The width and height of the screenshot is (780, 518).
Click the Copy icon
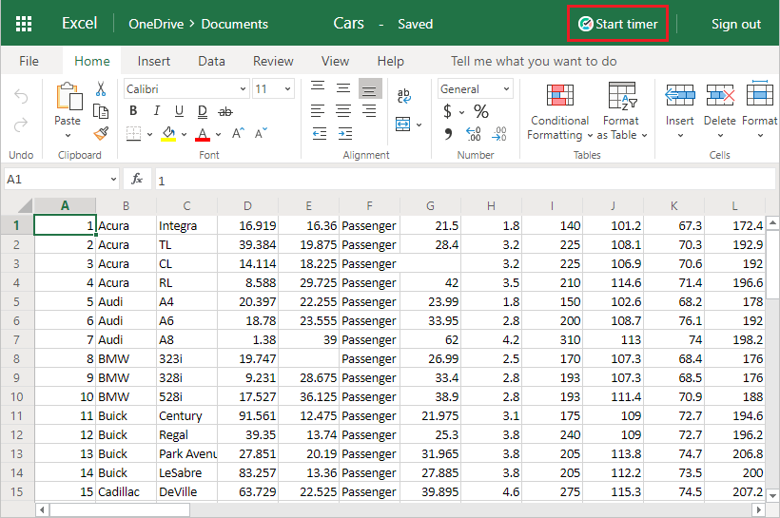click(x=101, y=111)
